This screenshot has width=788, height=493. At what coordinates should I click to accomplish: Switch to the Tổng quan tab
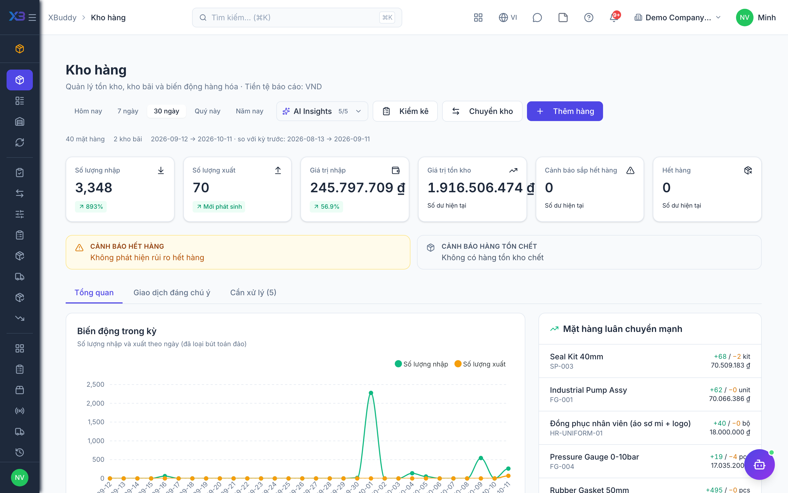(94, 293)
